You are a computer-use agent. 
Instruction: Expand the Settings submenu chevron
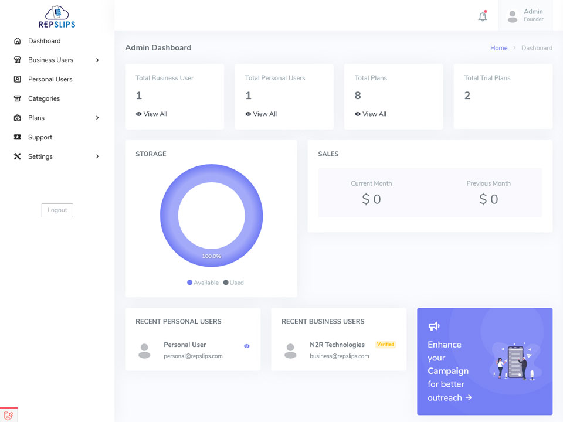pos(97,156)
